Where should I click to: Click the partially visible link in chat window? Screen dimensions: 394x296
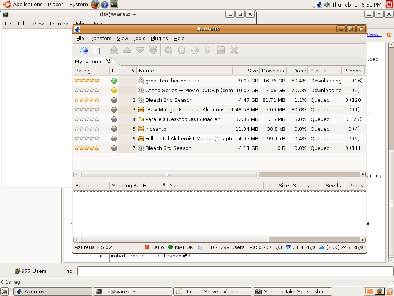374,34
